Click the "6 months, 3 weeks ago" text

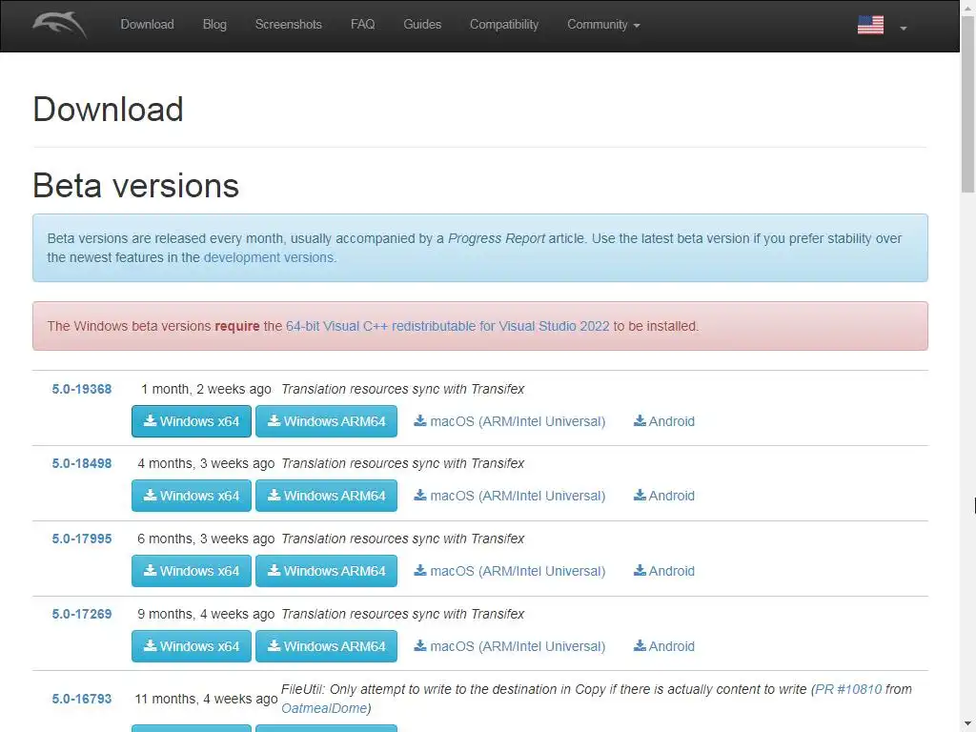click(206, 539)
